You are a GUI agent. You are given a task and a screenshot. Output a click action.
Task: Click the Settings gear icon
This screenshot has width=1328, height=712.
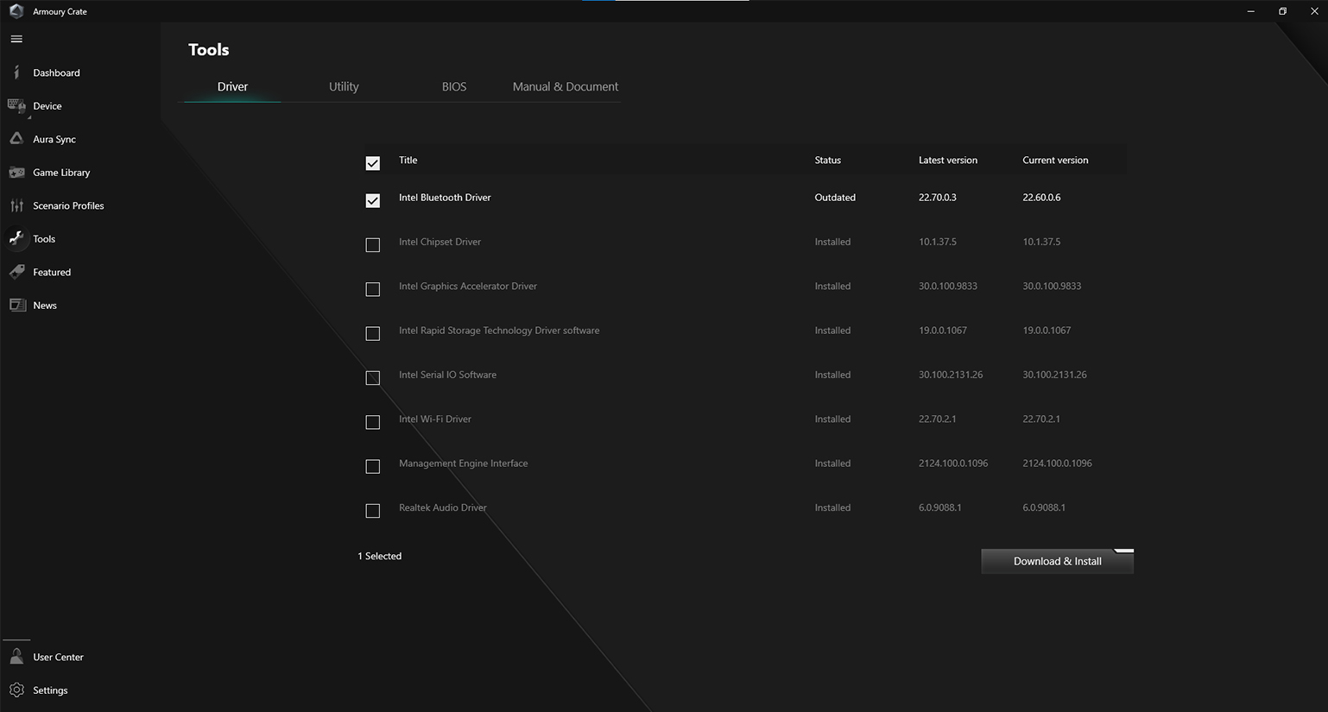point(16,690)
